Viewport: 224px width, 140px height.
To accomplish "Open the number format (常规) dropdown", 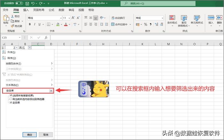I will (x=162, y=18).
